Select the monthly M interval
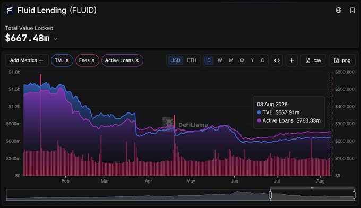Screen dimensions: 361x208 click(231, 60)
